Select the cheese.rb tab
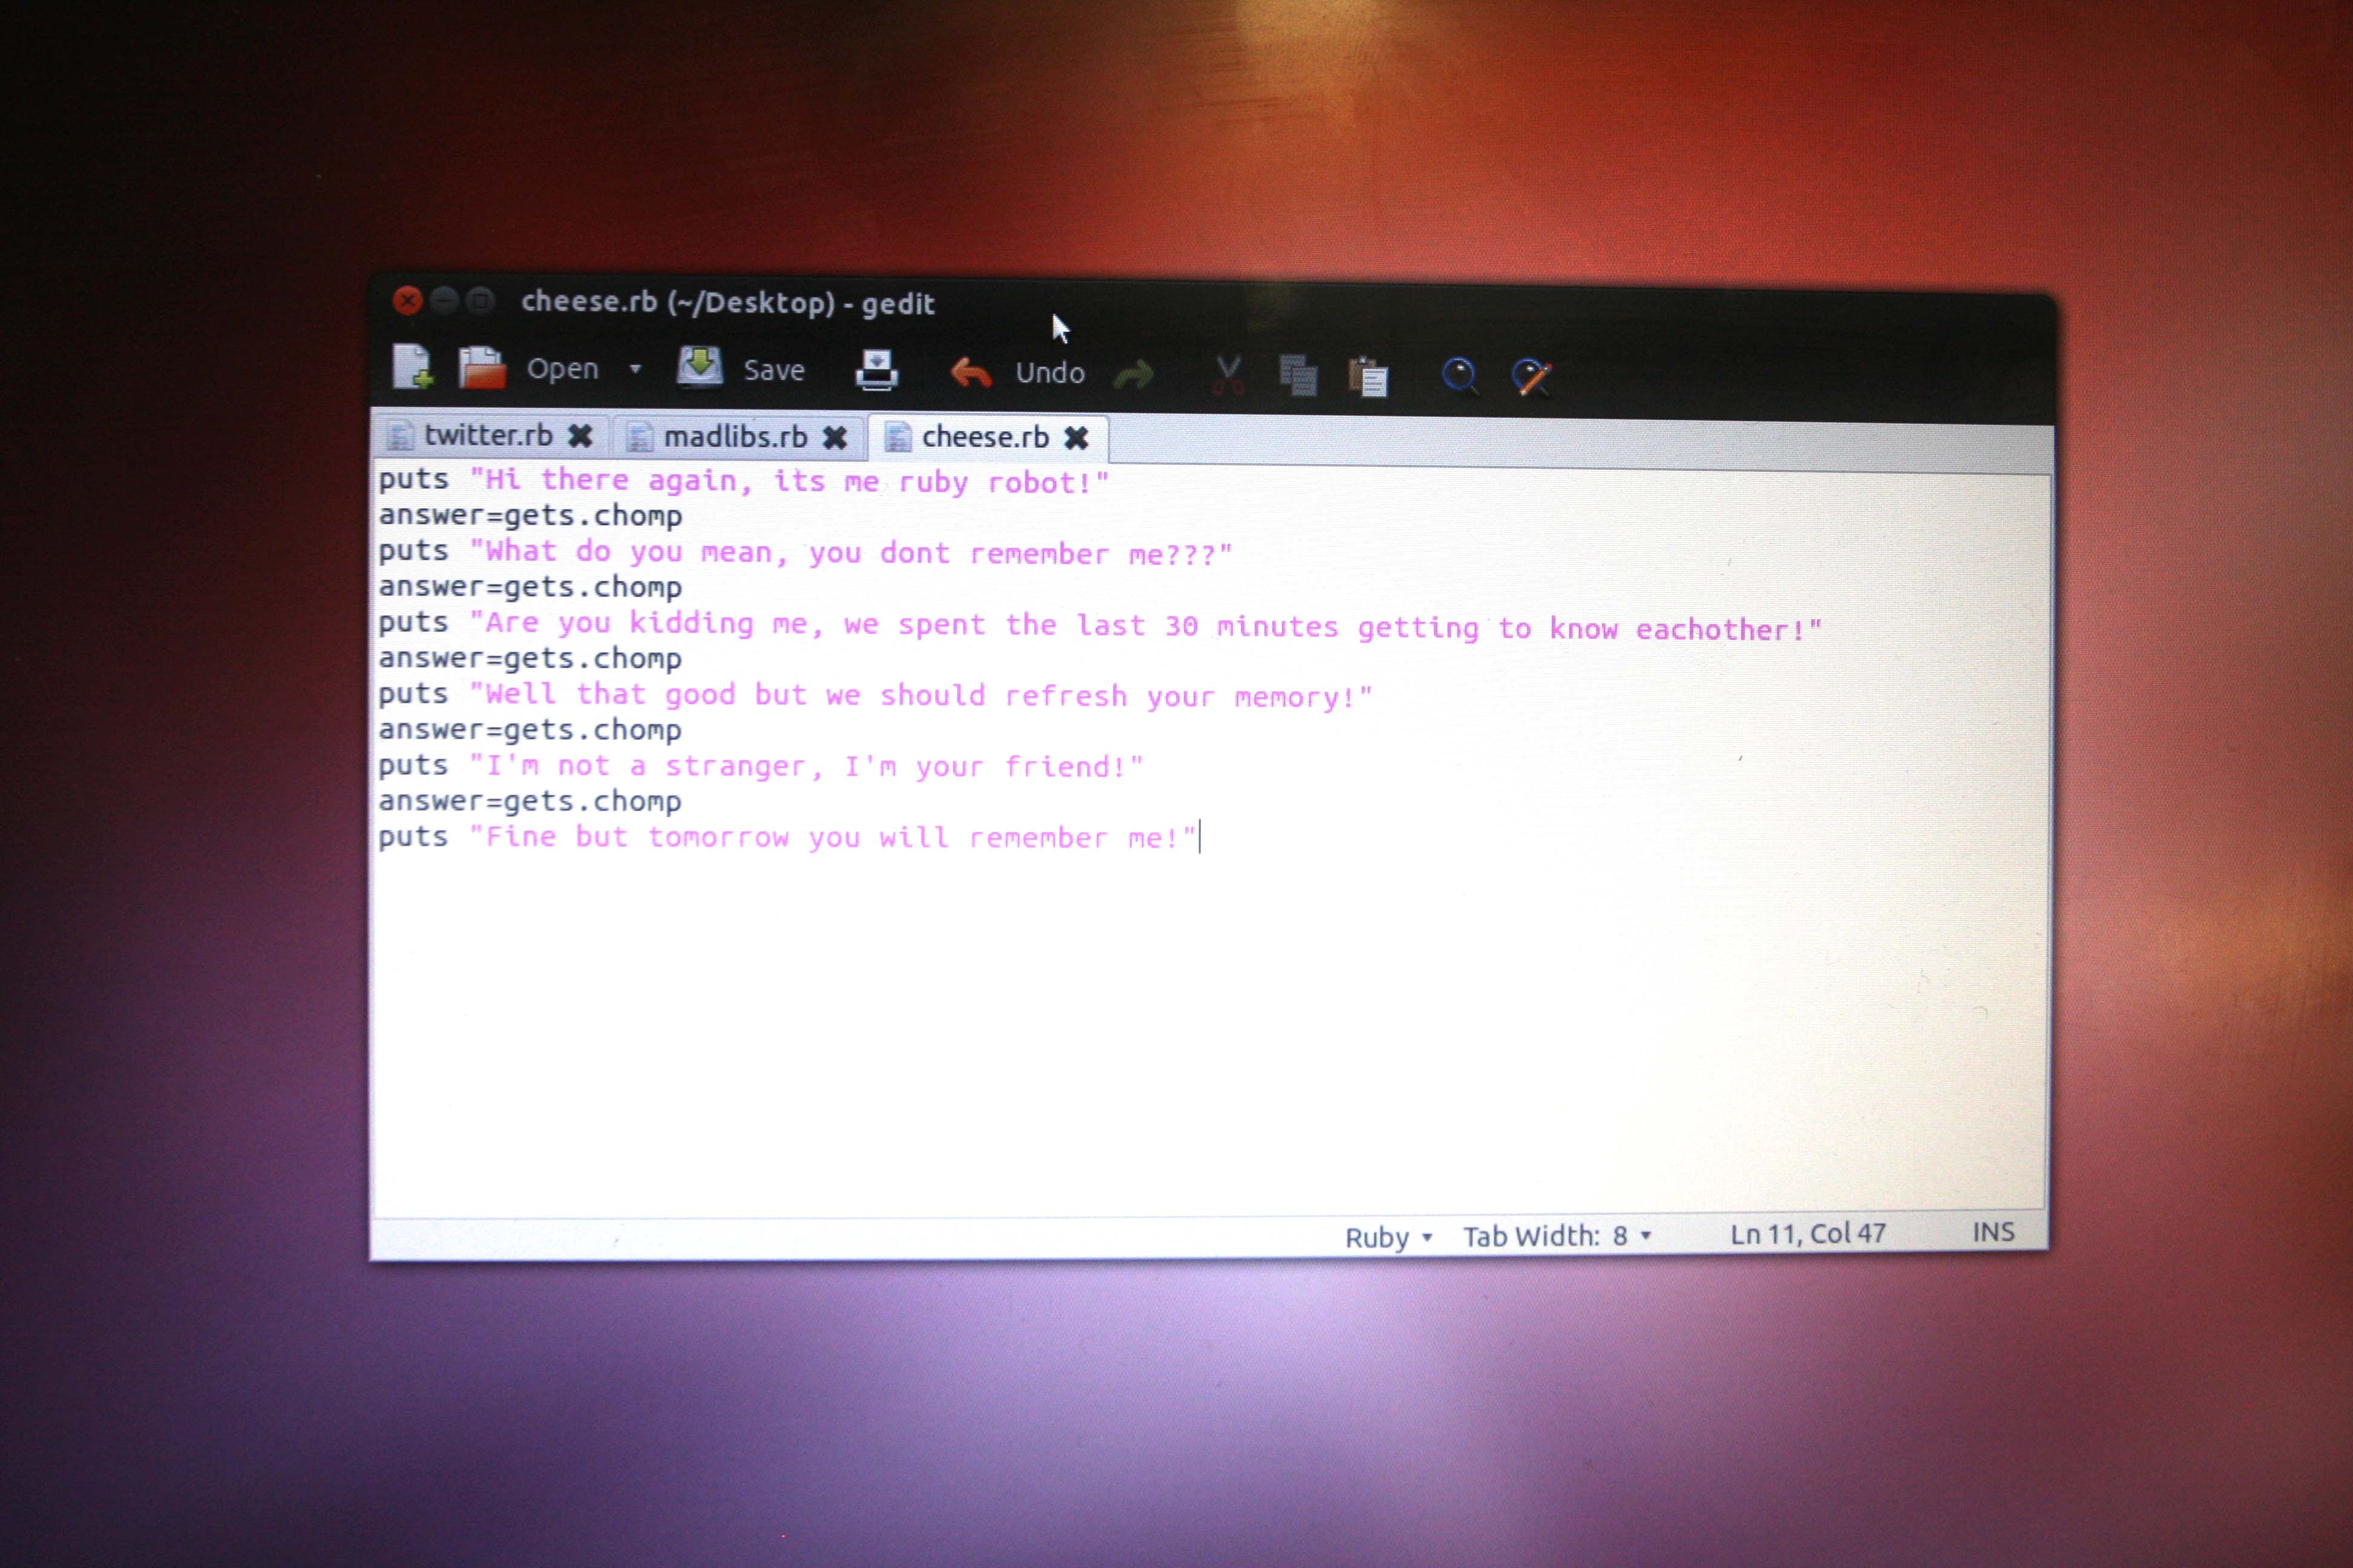Viewport: 2353px width, 1568px height. [985, 437]
